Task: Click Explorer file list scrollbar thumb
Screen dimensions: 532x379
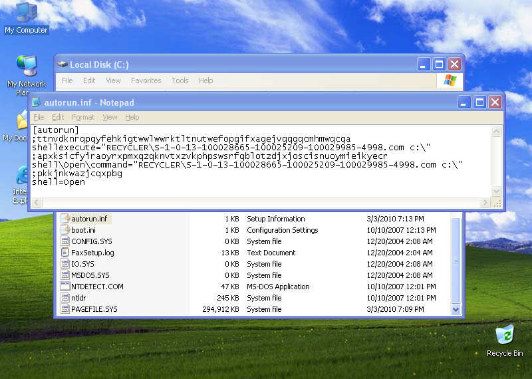Action: click(456, 261)
